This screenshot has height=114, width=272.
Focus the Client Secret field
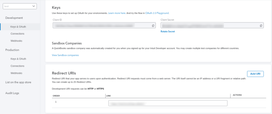click(212, 25)
